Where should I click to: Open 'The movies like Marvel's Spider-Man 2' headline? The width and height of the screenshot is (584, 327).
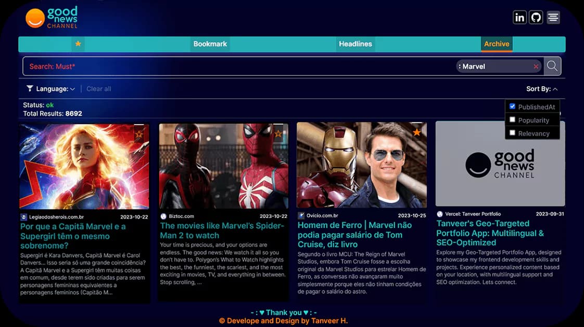pyautogui.click(x=222, y=230)
